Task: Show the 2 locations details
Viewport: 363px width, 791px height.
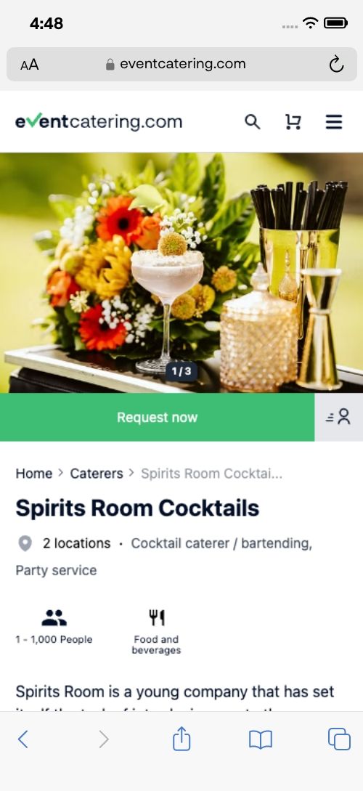Action: pos(77,543)
